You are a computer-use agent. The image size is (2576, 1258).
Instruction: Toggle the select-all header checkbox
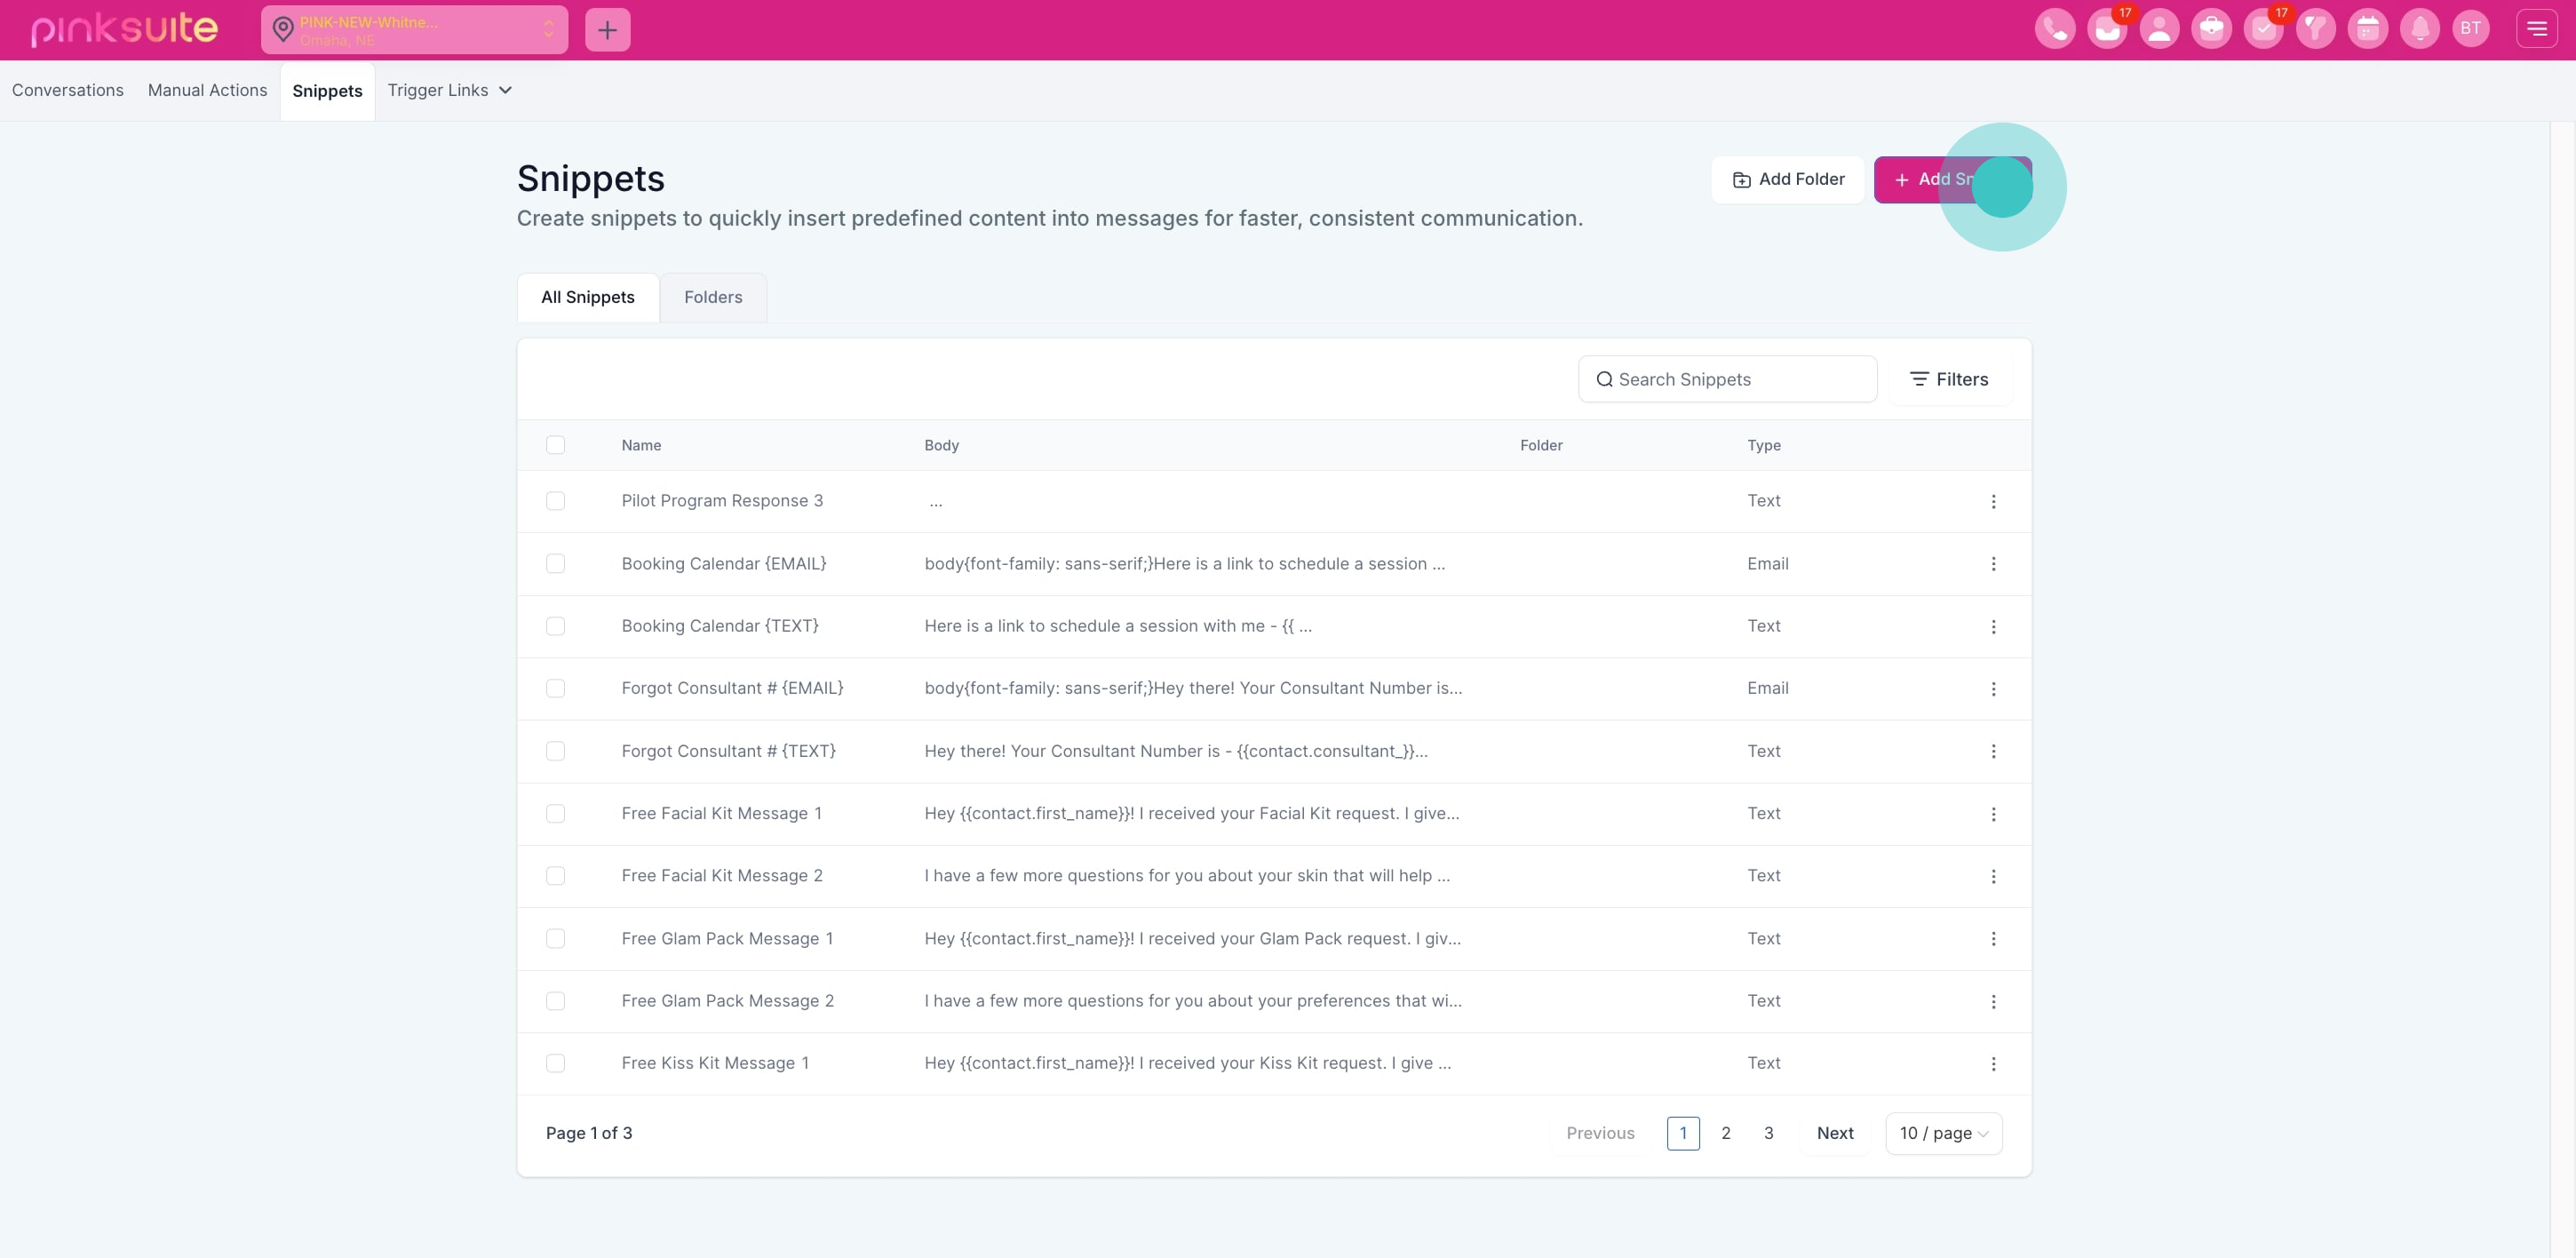click(555, 445)
